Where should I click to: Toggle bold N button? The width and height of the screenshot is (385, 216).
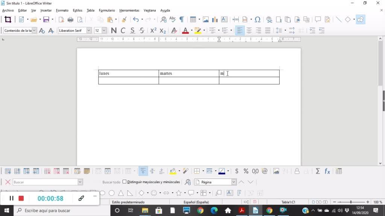click(114, 30)
